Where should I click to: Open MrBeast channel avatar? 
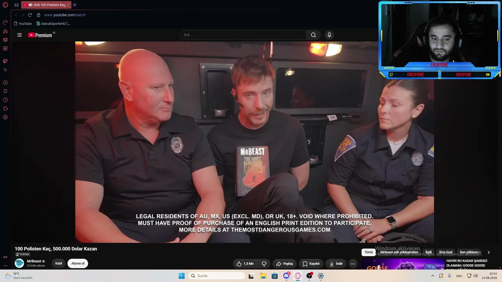(x=19, y=263)
